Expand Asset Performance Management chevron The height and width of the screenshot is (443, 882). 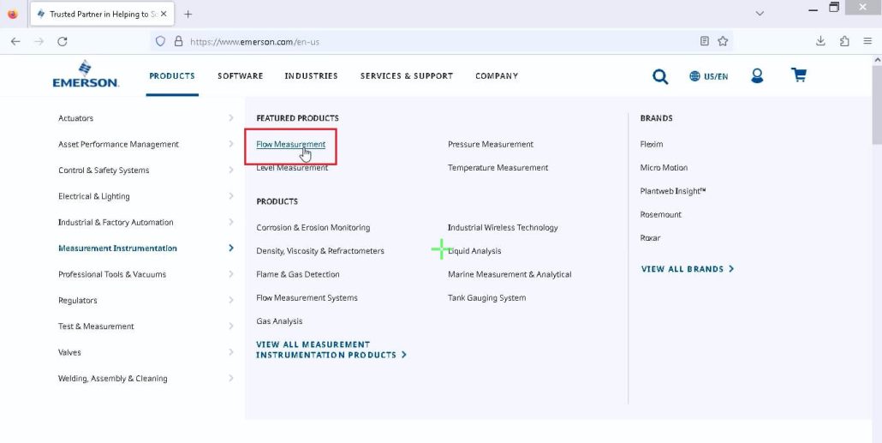click(x=231, y=144)
